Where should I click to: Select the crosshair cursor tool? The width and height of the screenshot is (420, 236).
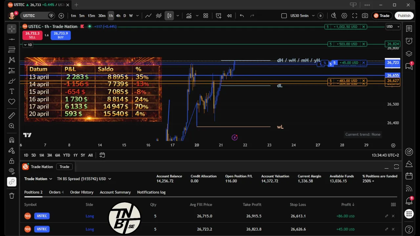(x=12, y=29)
